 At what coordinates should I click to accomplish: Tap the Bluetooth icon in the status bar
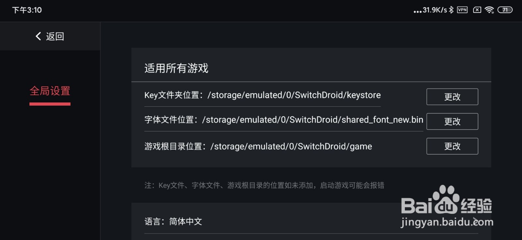[x=451, y=9]
